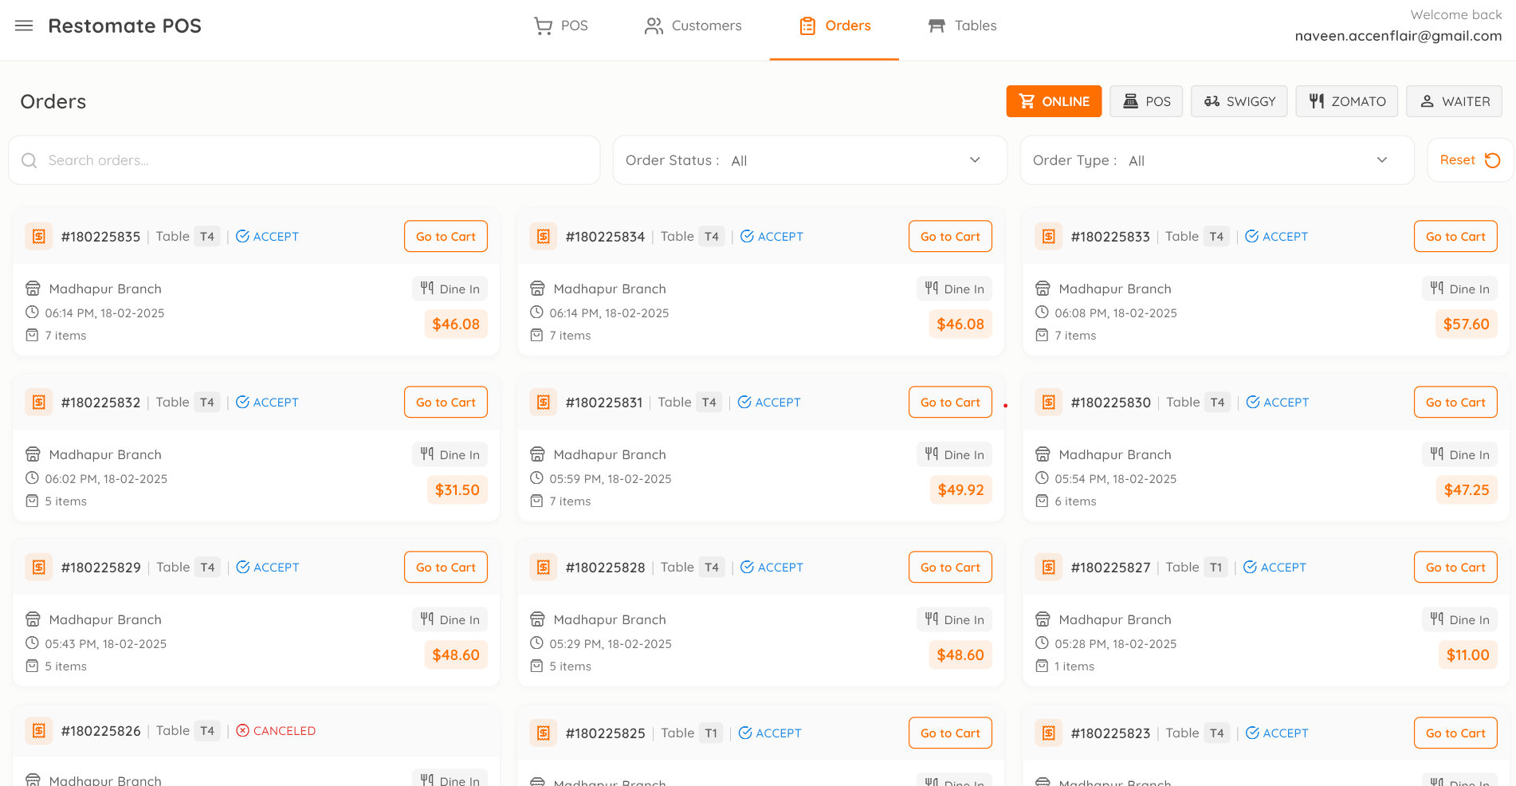Click the $49.92 total of order #180225831

[960, 490]
